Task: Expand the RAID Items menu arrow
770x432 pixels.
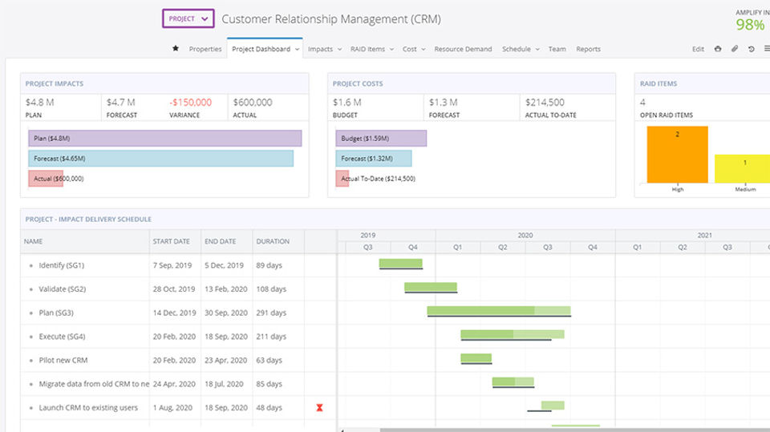Action: [392, 49]
